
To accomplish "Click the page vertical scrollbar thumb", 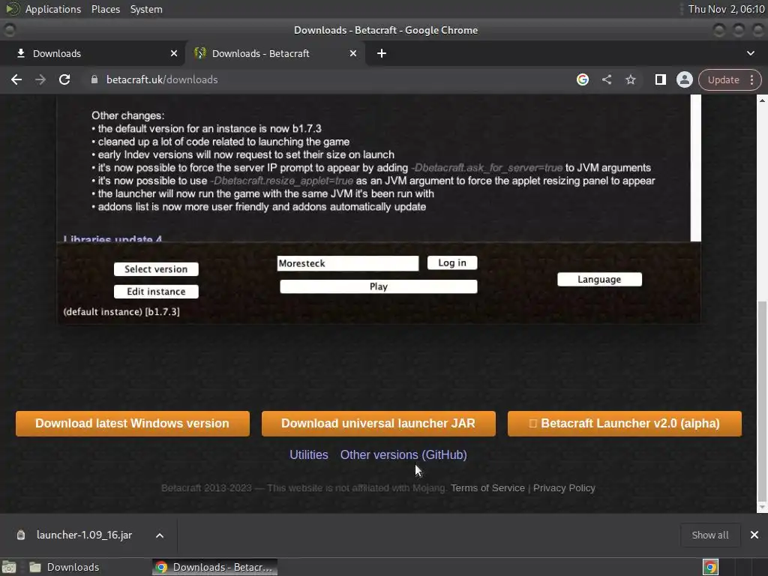I will click(x=762, y=402).
